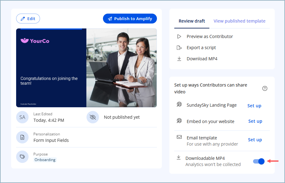This screenshot has height=183, width=285.
Task: Click the SA user avatar
Action: (22, 117)
